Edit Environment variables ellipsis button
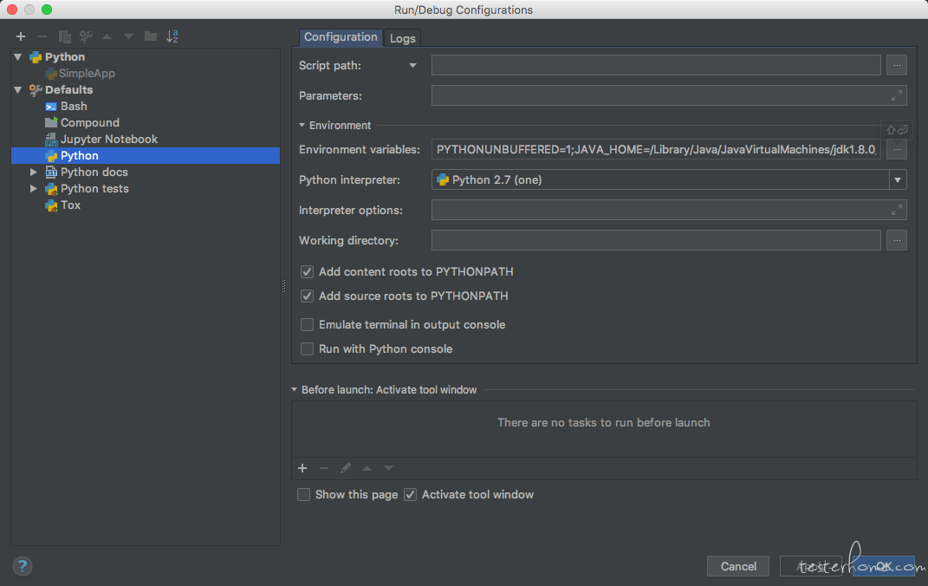This screenshot has height=586, width=928. click(x=897, y=150)
